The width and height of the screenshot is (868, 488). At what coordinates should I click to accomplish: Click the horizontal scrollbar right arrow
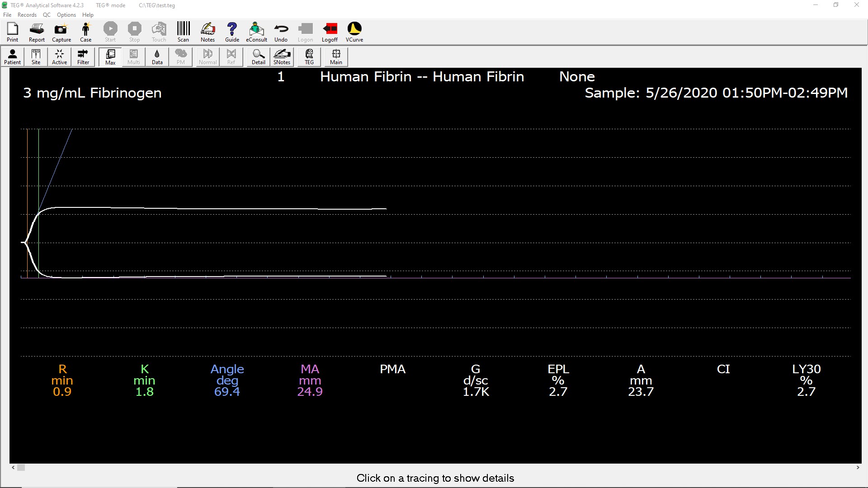coord(858,468)
